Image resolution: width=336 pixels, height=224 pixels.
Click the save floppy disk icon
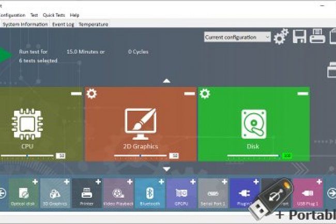(299, 37)
